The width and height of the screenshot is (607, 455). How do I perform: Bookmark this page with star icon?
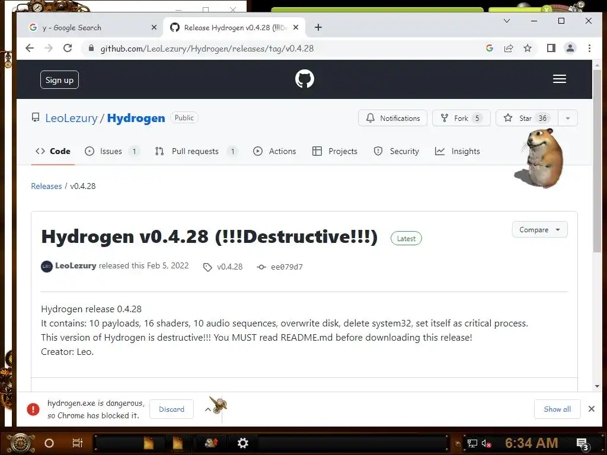point(527,49)
